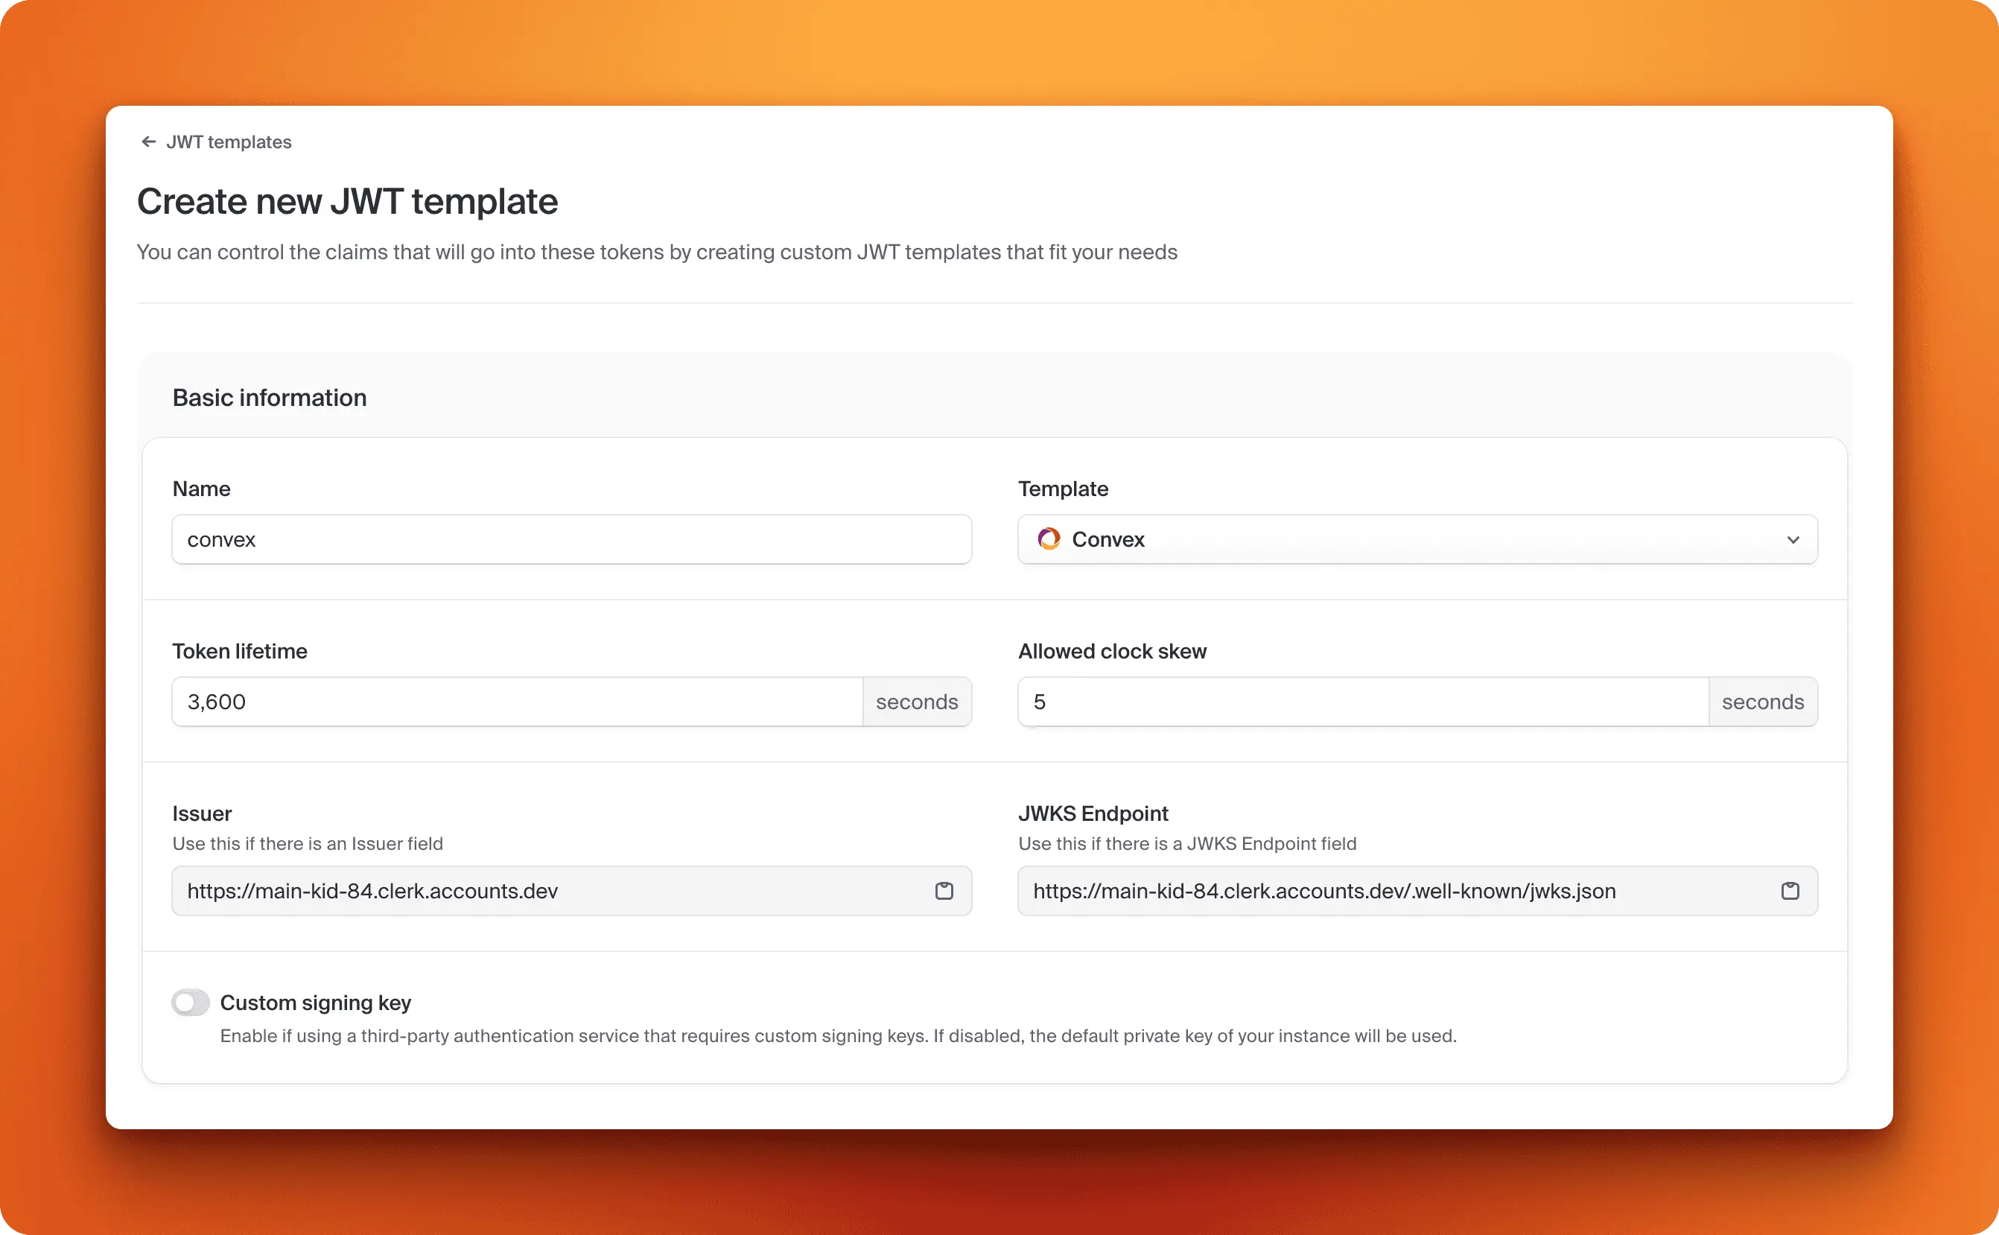Open the JWT templates breadcrumb link

(229, 142)
